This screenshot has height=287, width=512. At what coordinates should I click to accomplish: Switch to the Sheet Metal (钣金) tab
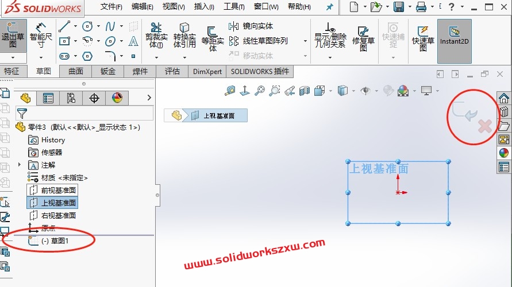pyautogui.click(x=108, y=71)
